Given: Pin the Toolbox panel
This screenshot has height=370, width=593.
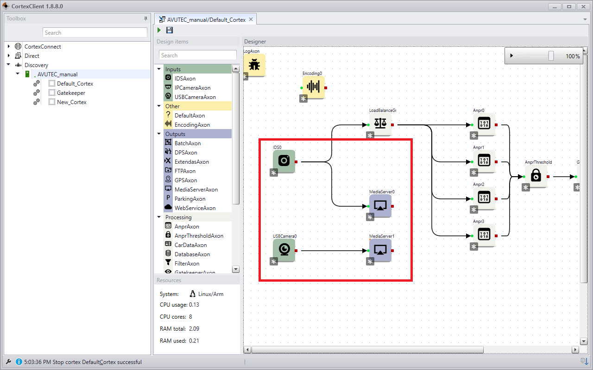Looking at the screenshot, I should tap(145, 18).
